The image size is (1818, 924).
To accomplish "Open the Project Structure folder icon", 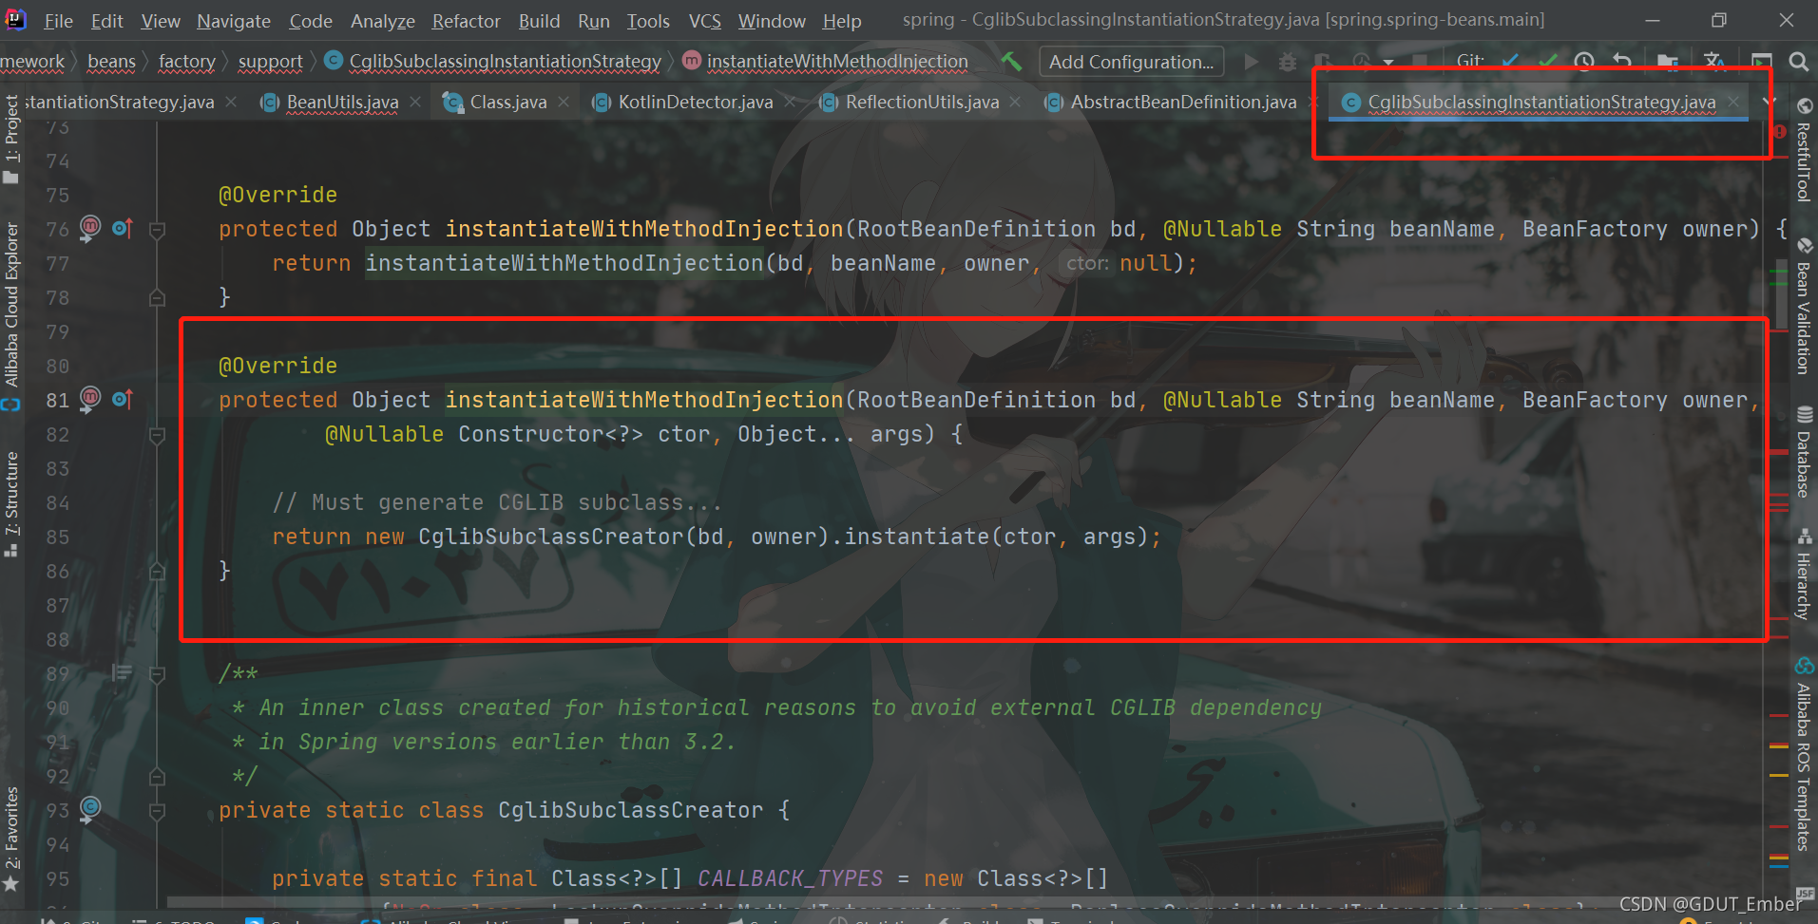I will (x=1668, y=62).
